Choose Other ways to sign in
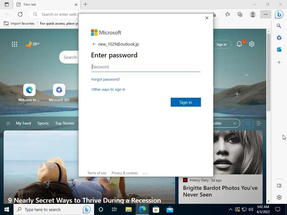 coord(108,89)
